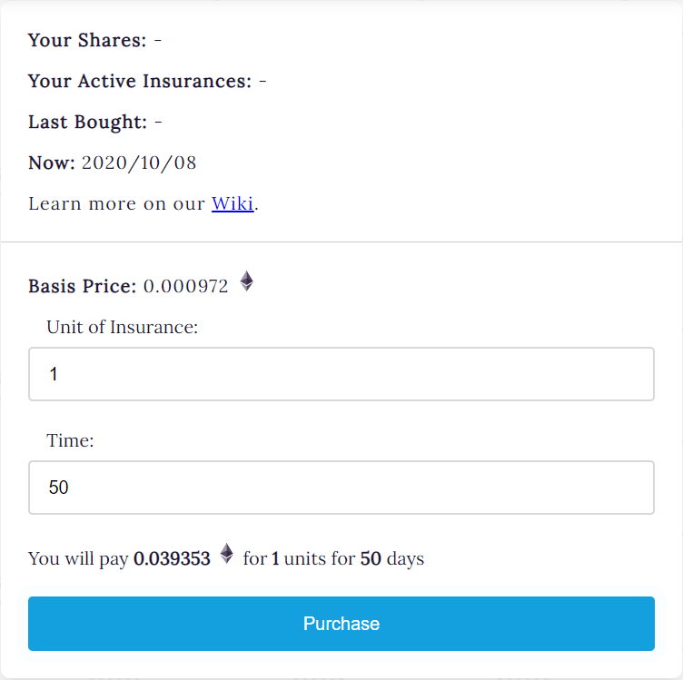Viewport: 683px width, 680px height.
Task: Click the "You will pay" text
Action: click(x=78, y=558)
